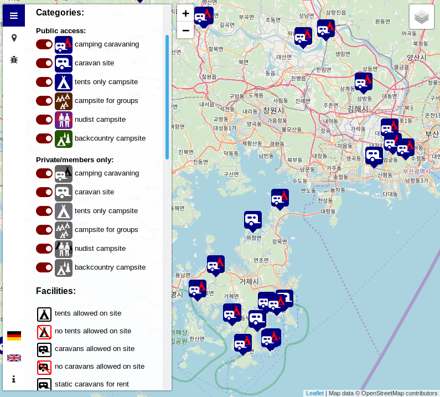440x397 pixels.
Task: Click the tents allowed on site icon
Action: pos(44,314)
